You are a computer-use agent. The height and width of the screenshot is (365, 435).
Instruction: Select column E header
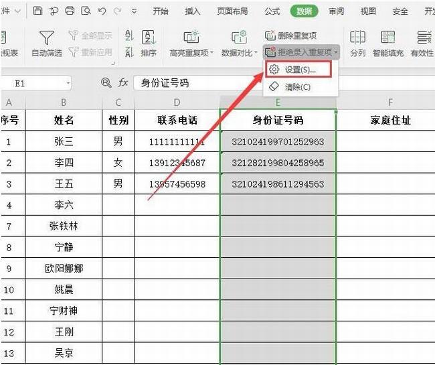coord(278,102)
